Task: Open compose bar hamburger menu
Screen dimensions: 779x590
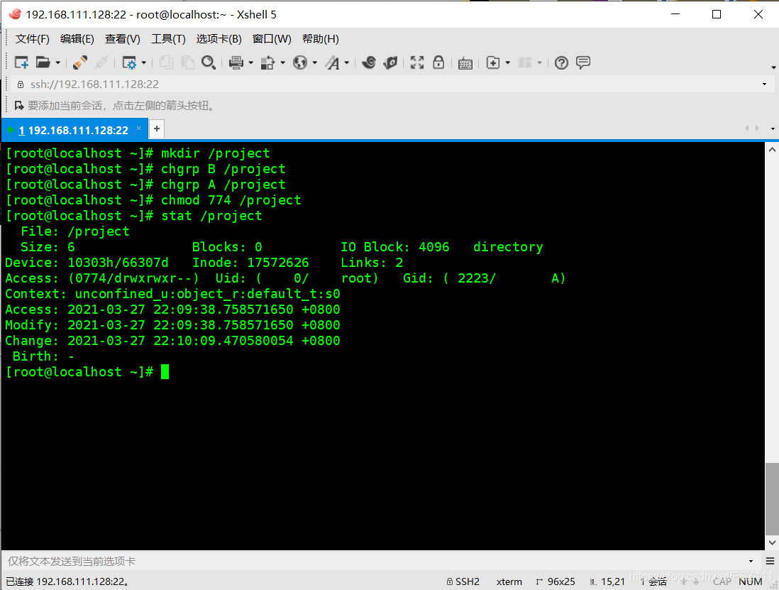Action: (x=770, y=561)
